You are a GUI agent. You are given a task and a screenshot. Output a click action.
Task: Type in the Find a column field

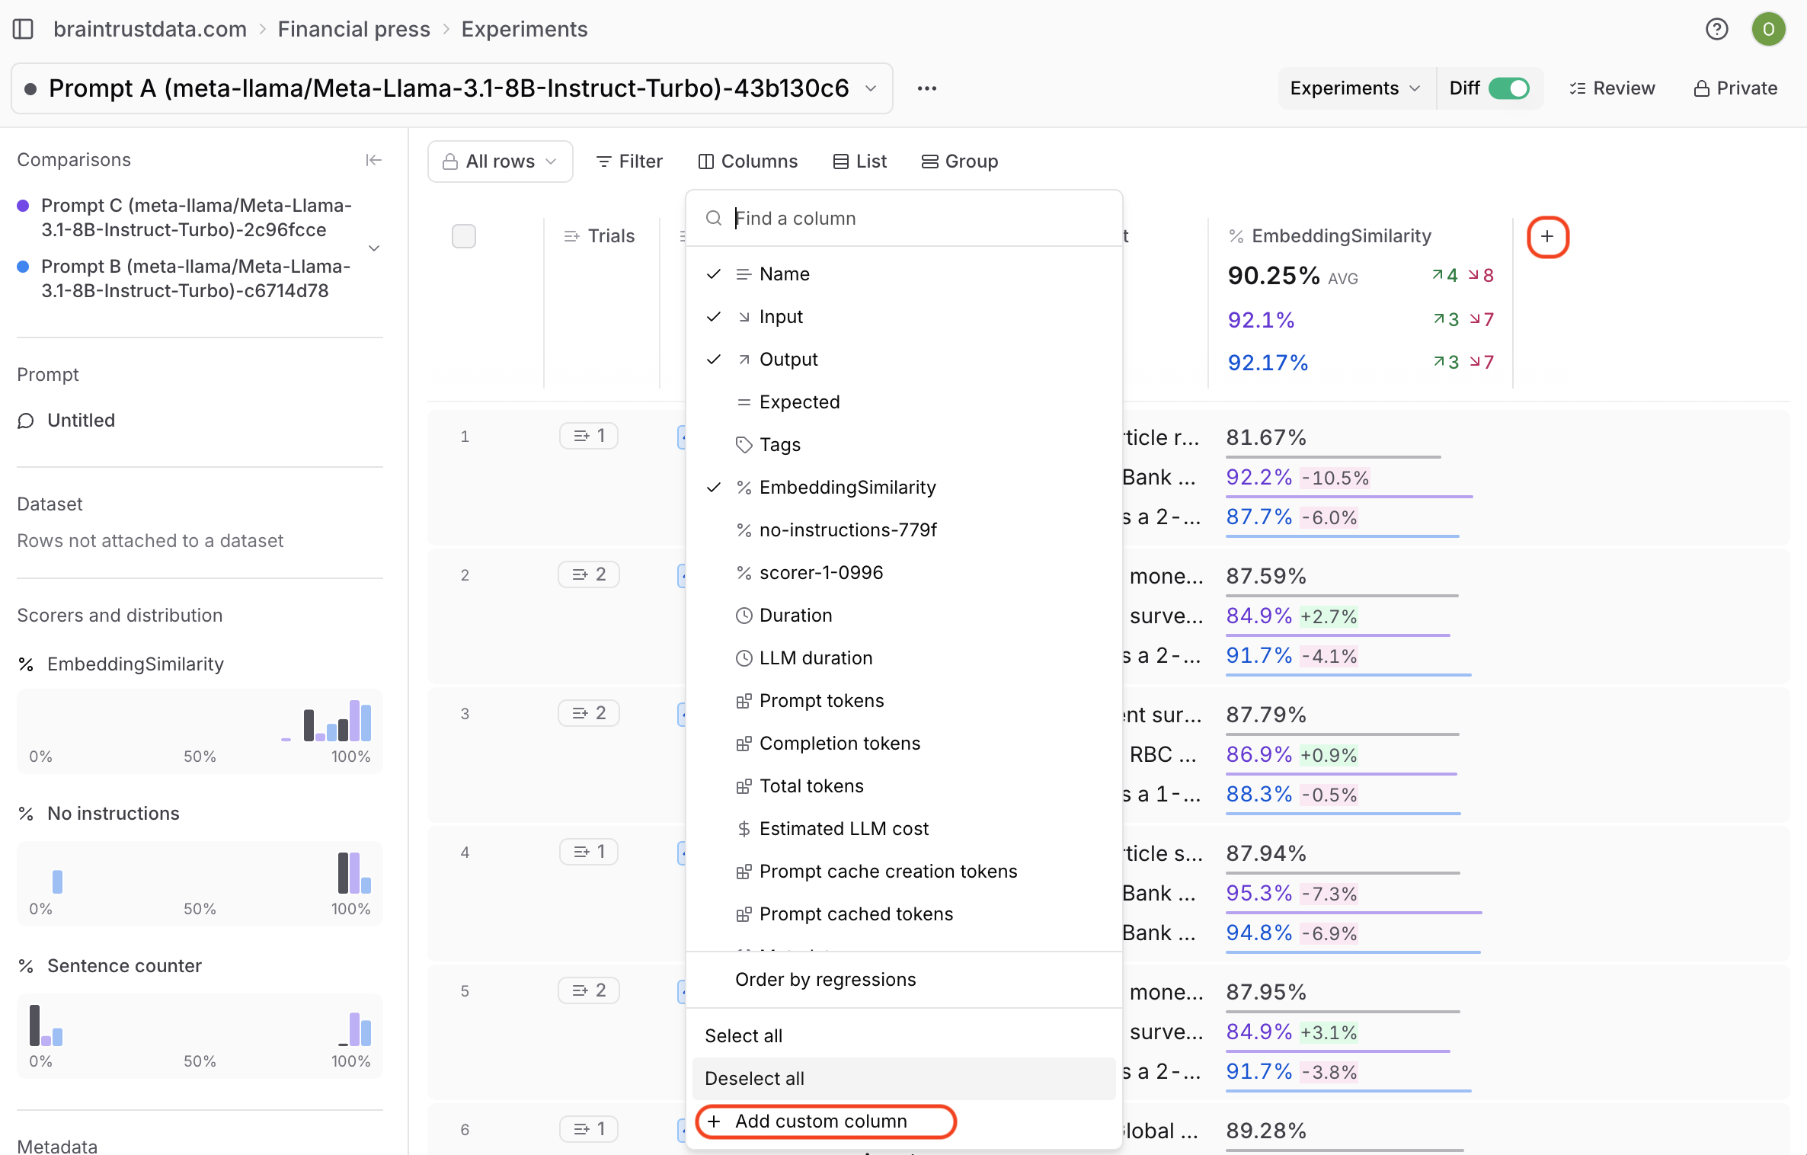pyautogui.click(x=914, y=219)
